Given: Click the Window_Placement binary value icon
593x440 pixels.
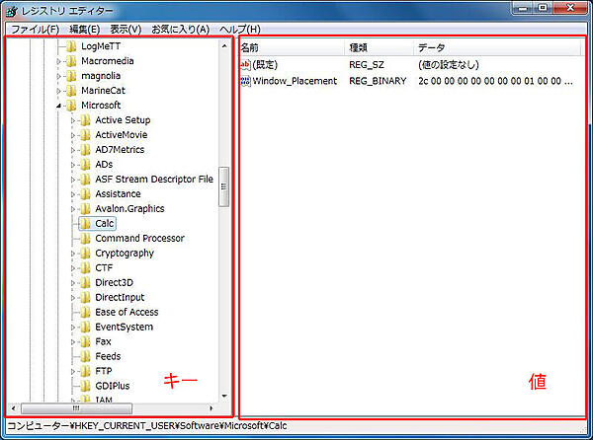Looking at the screenshot, I should pos(245,81).
